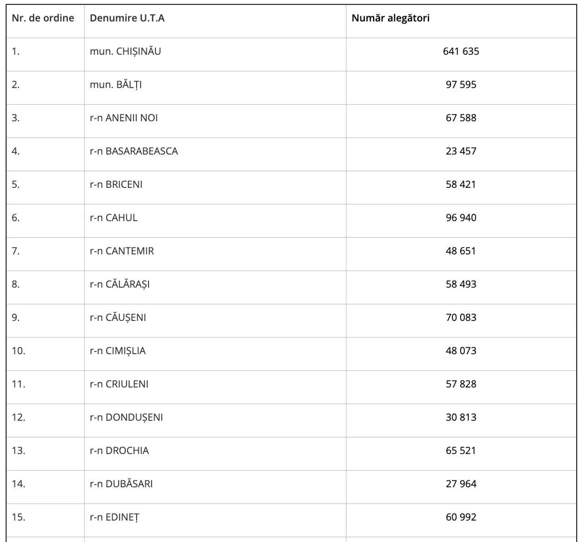Click row number 15. in first column
This screenshot has height=542, width=585.
[x=19, y=517]
